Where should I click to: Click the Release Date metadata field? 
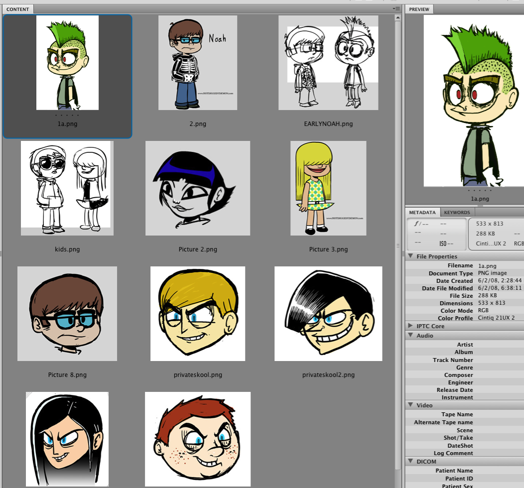pyautogui.click(x=465, y=390)
